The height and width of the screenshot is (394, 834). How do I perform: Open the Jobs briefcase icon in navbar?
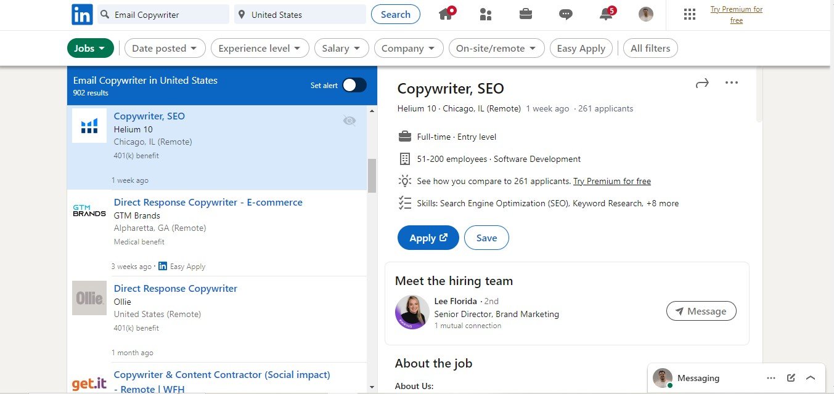coord(526,14)
